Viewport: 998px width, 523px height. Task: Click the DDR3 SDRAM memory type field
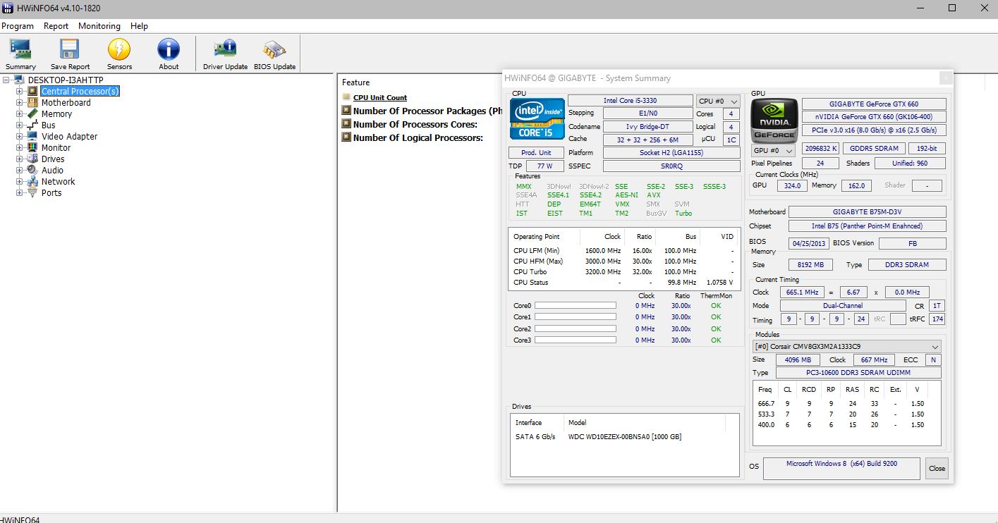coord(906,265)
